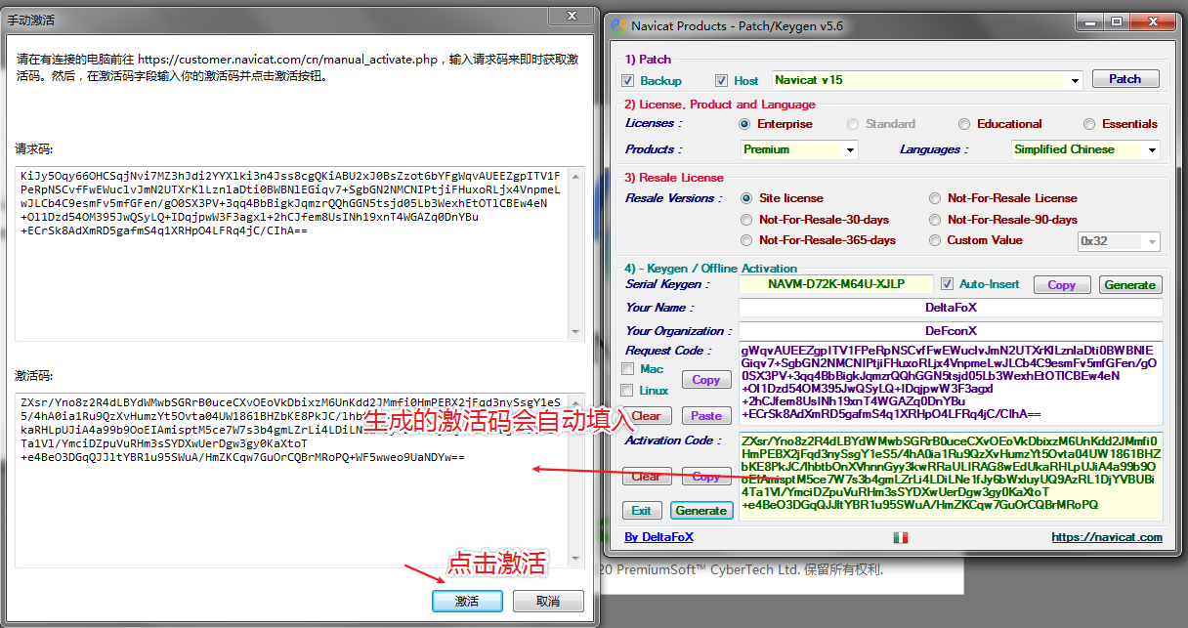Click the Your Name field DeltaFoX
Viewport: 1188px width, 628px height.
tap(951, 308)
